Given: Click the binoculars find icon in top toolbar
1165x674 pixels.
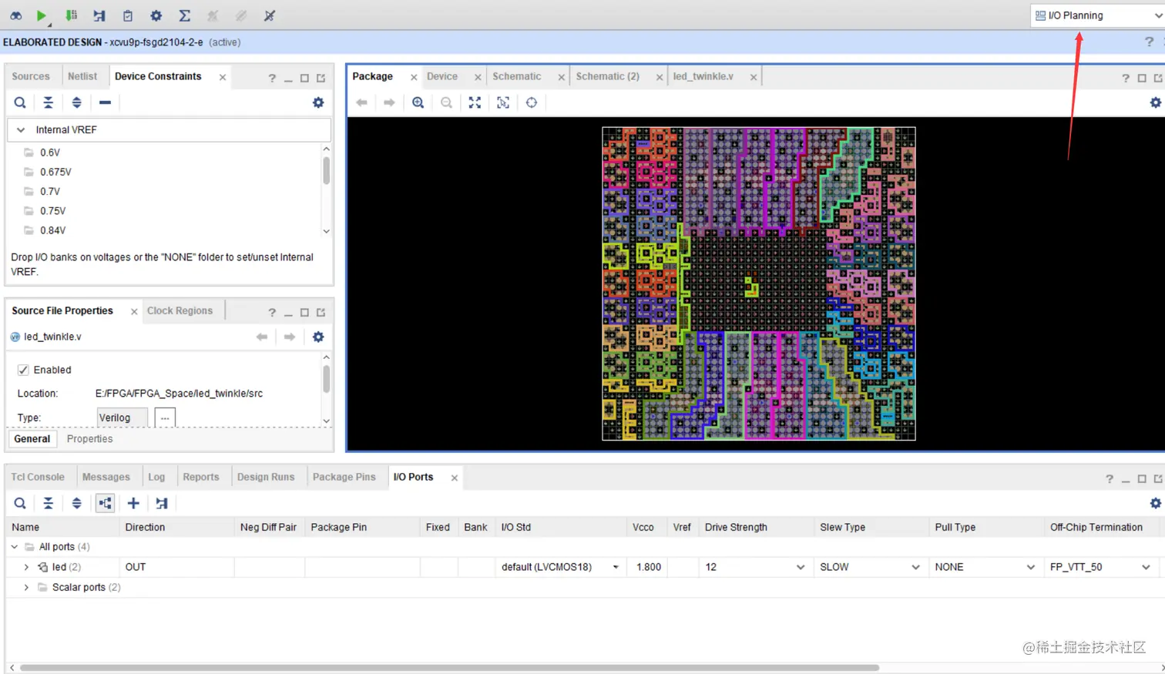Looking at the screenshot, I should (15, 15).
